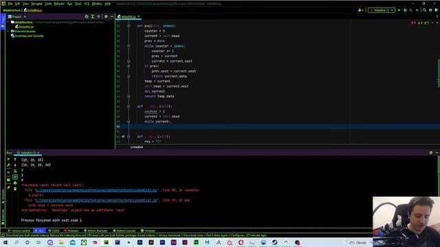This screenshot has width=440, height=247.
Task: Open the Window menu
Action: tap(97, 3)
